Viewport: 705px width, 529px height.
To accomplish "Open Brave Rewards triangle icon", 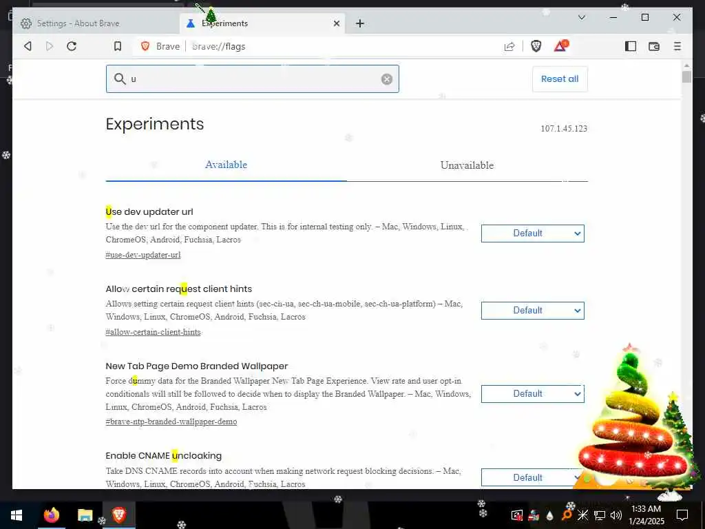I will click(x=560, y=46).
